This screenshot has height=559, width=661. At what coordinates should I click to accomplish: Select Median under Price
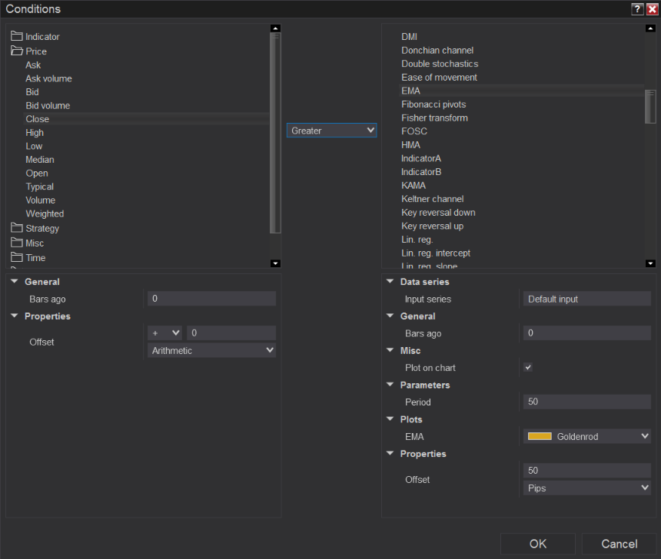click(x=40, y=159)
